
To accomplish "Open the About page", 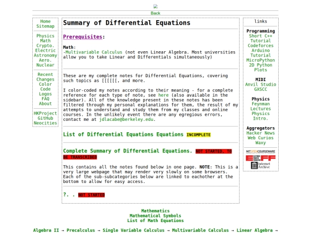I will click(x=45, y=104).
